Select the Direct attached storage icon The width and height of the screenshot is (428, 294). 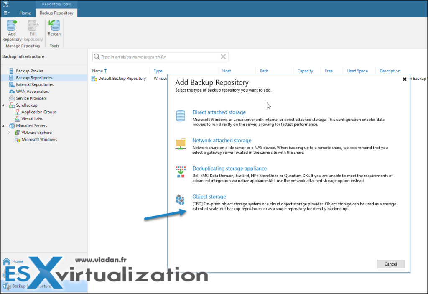click(181, 115)
